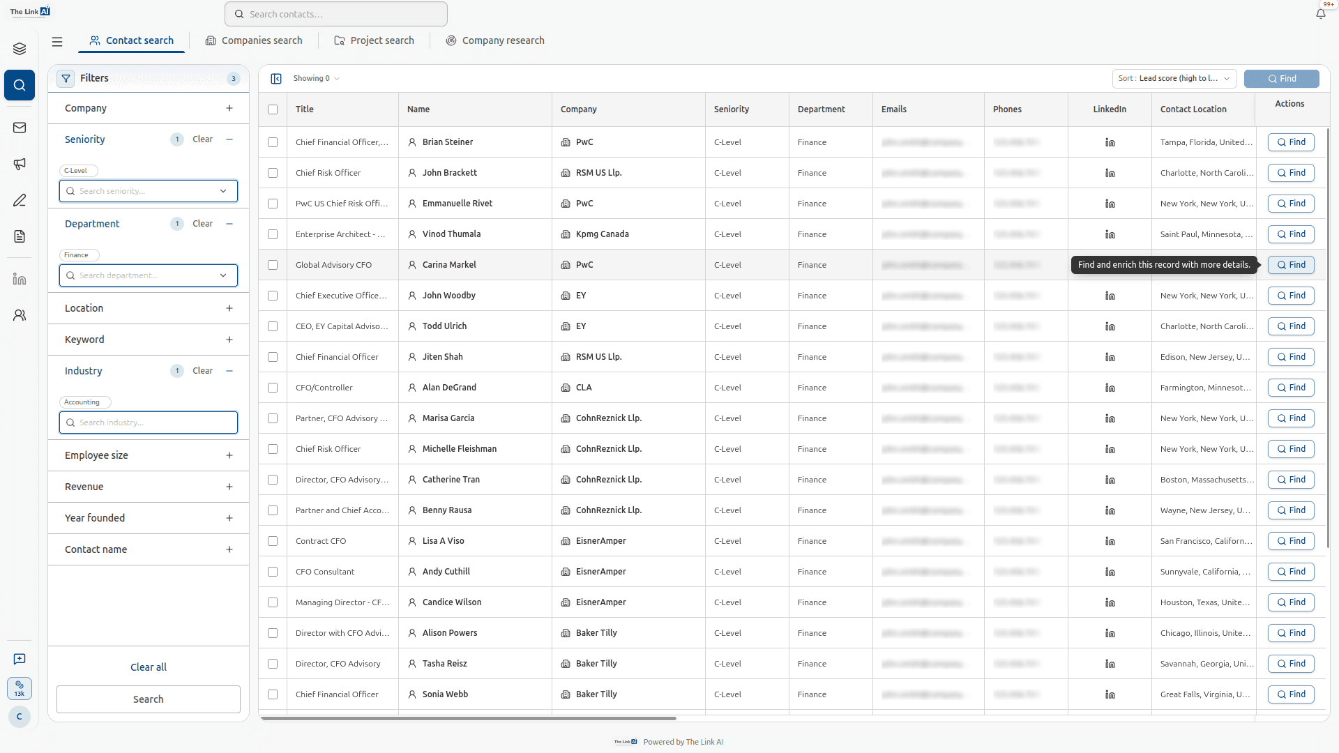
Task: Check the Brian Steiner row checkbox
Action: tap(273, 142)
